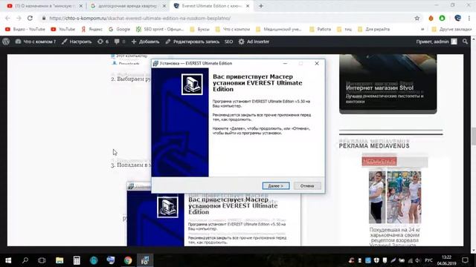The width and height of the screenshot is (476, 267).
Task: Switch to the Google search tab
Action: pyautogui.click(x=127, y=6)
